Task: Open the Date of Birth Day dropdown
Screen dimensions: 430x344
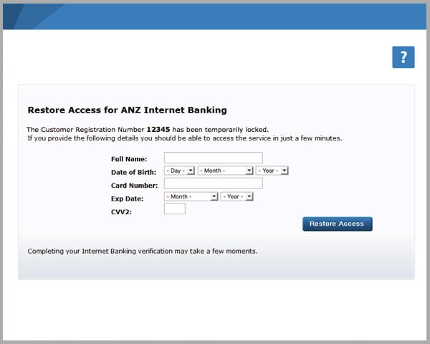Action: [179, 171]
